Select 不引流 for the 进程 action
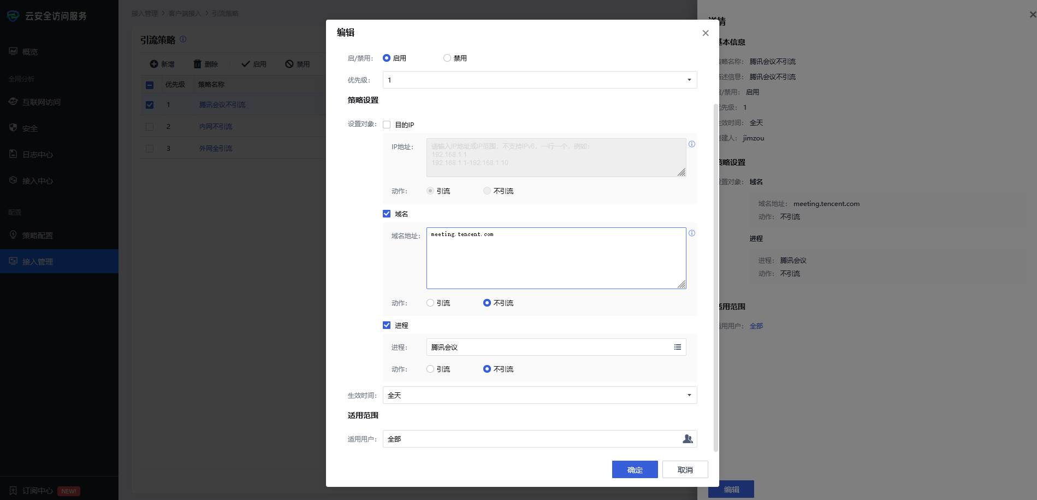This screenshot has width=1037, height=500. tap(487, 369)
